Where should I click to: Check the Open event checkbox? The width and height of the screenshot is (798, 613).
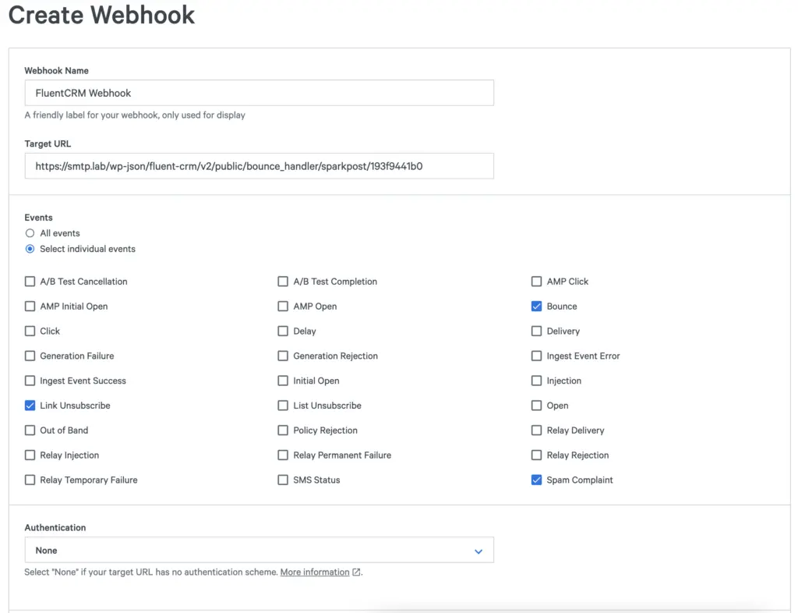coord(536,406)
